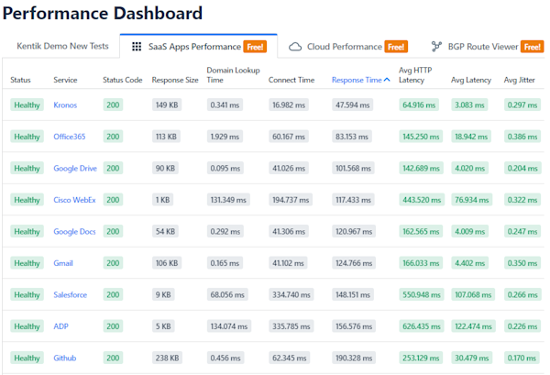
Task: Click the Avg Latency column header
Action: point(471,80)
